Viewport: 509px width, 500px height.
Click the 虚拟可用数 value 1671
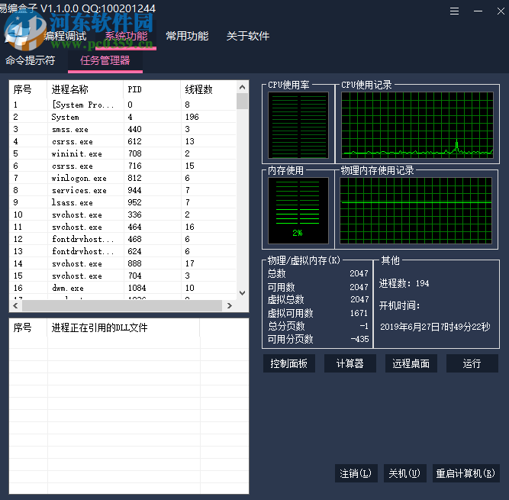point(359,313)
